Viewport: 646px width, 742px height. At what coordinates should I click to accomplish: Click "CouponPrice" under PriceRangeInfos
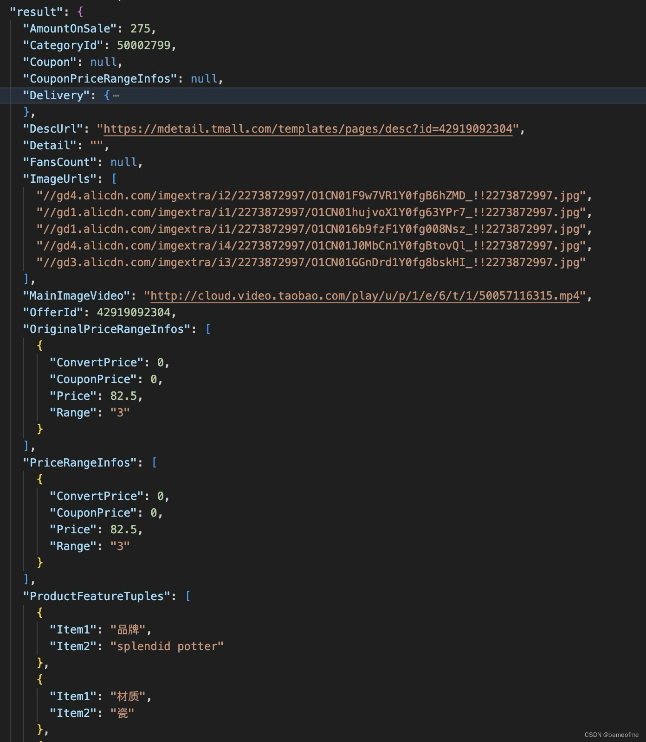(93, 513)
